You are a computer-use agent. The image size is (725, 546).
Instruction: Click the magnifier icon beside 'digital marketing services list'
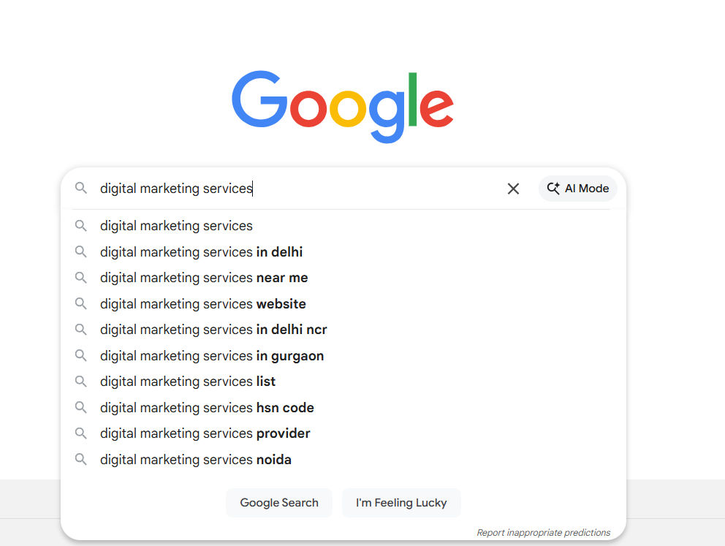pyautogui.click(x=81, y=382)
